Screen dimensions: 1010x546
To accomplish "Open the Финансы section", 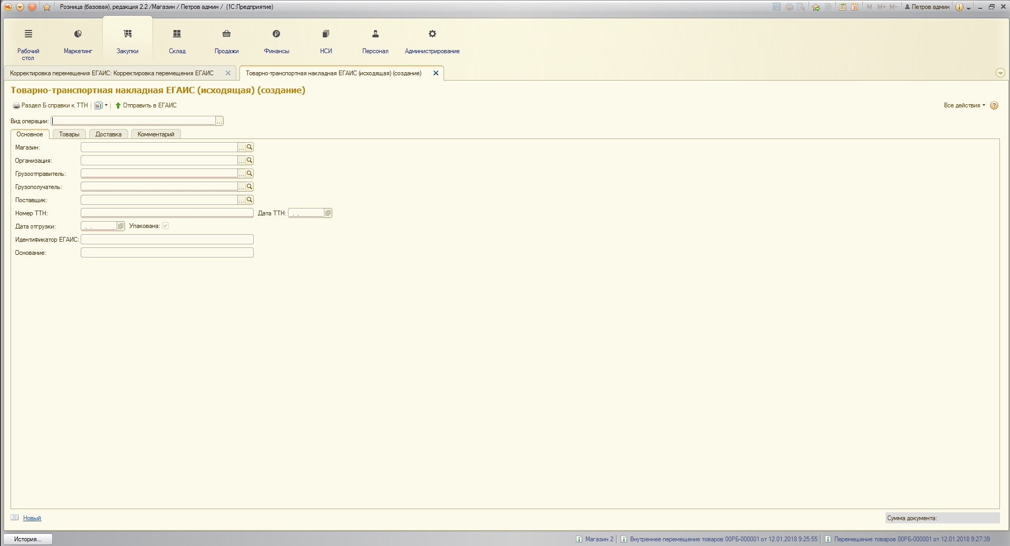I will (276, 42).
